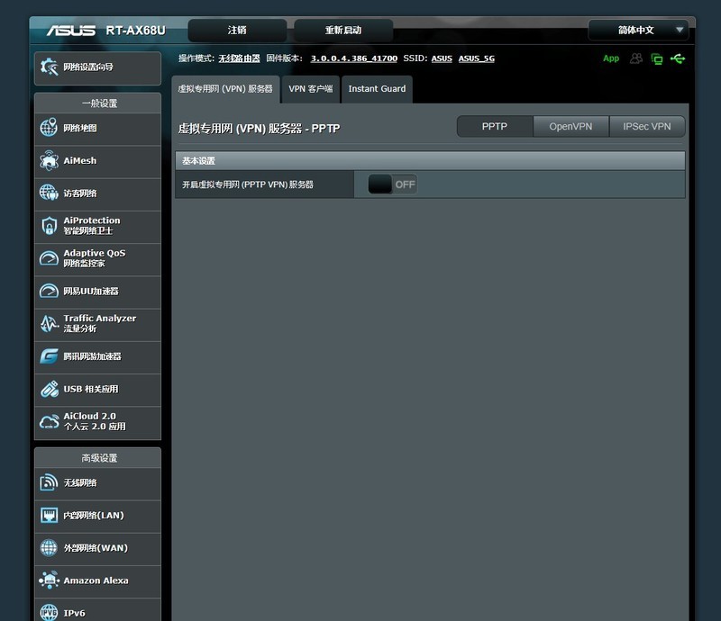Open the 网易UU加速器 icon

click(x=49, y=291)
